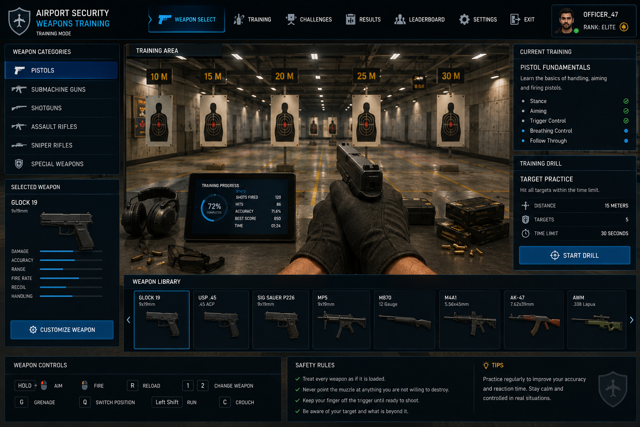Toggle the Aiming completion checkmark
Image resolution: width=640 pixels, height=427 pixels.
click(x=626, y=111)
